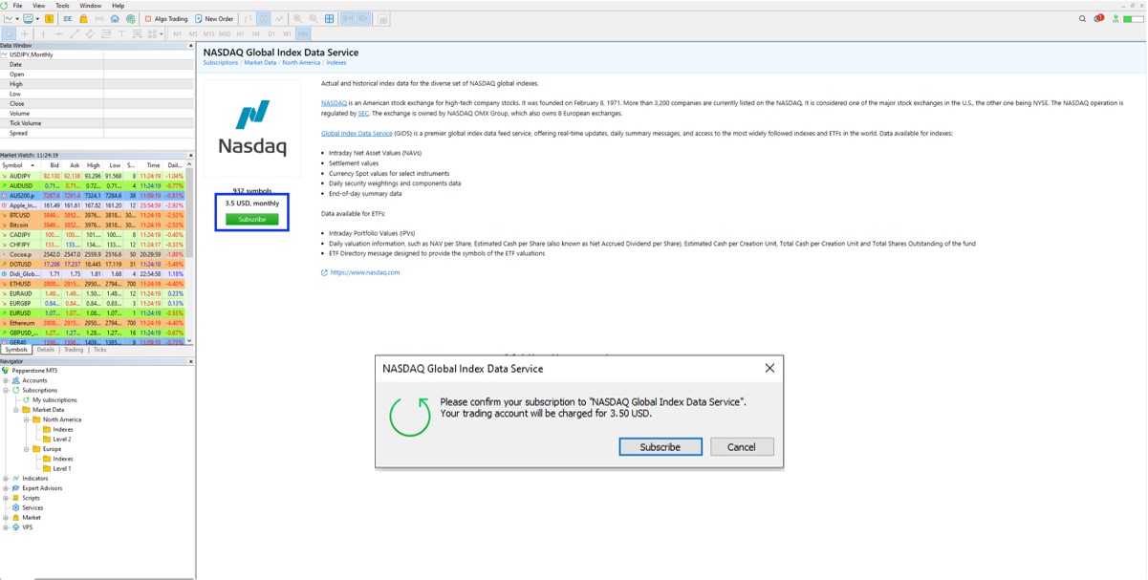Select the Level 2 folder under North America
The height and width of the screenshot is (580, 1148).
(62, 439)
